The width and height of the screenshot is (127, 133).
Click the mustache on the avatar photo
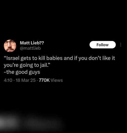[x=10, y=49]
